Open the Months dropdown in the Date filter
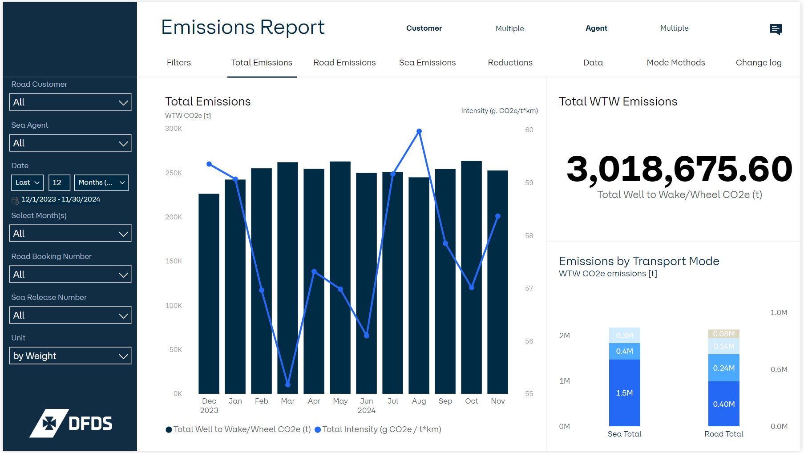The width and height of the screenshot is (804, 453). 101,182
